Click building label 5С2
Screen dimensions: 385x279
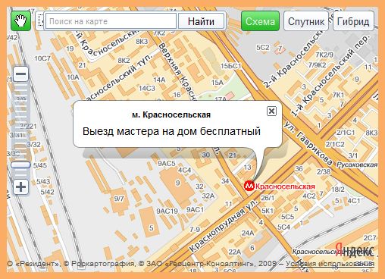click(x=263, y=47)
